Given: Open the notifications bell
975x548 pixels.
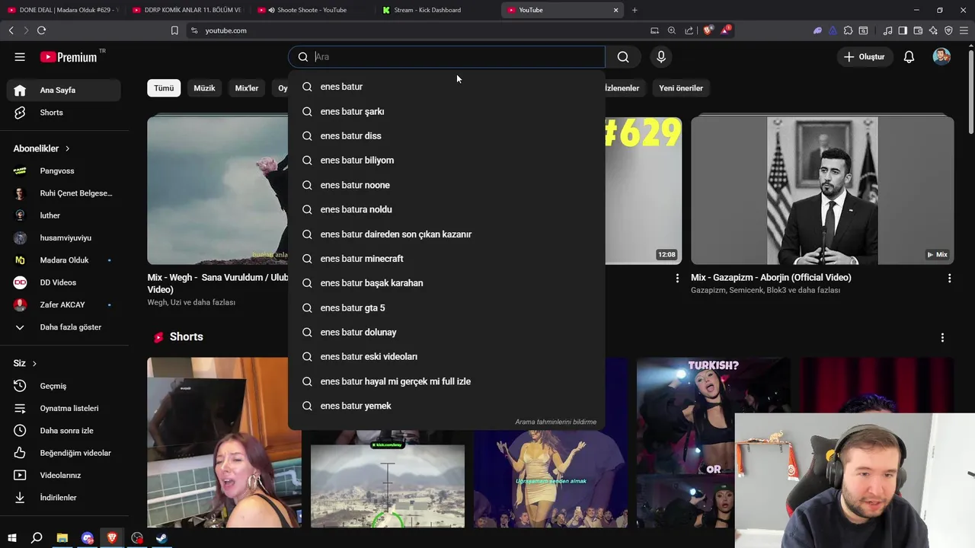Looking at the screenshot, I should [909, 57].
